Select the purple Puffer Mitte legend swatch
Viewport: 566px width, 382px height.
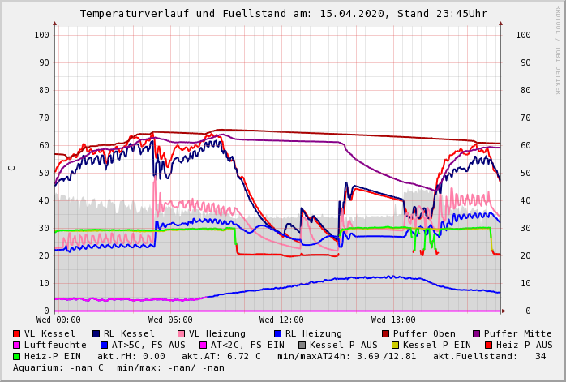click(476, 333)
